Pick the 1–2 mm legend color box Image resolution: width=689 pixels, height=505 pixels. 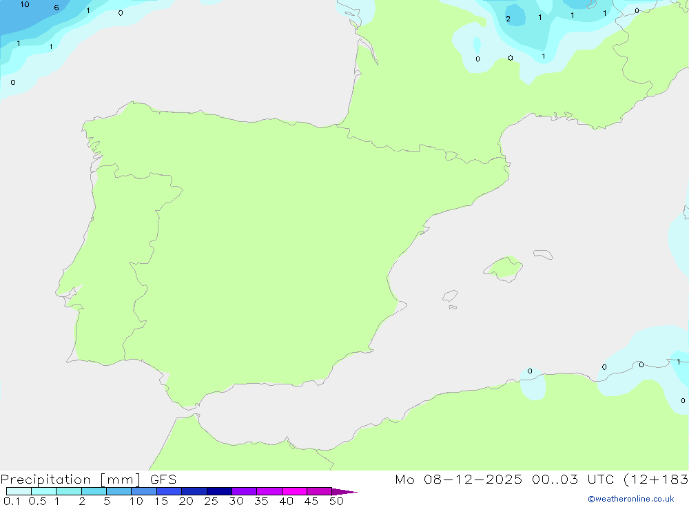tap(69, 491)
